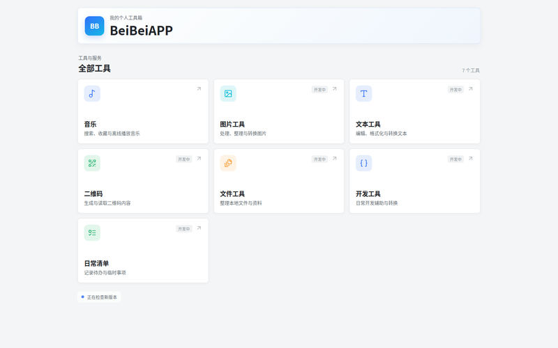Click the 开发中 badge on 开发工具
The height and width of the screenshot is (348, 558).
pos(455,159)
